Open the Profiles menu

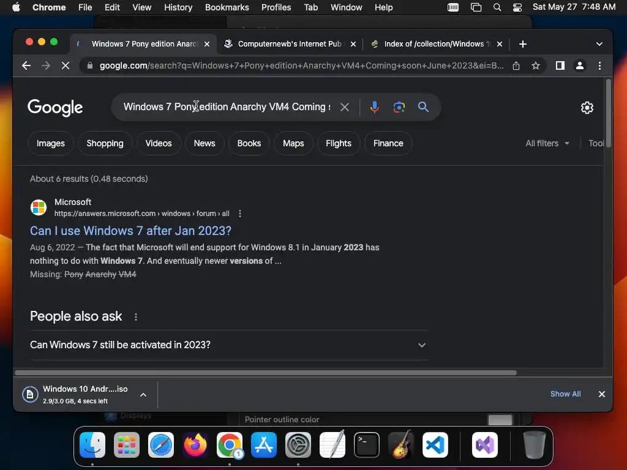click(x=276, y=7)
